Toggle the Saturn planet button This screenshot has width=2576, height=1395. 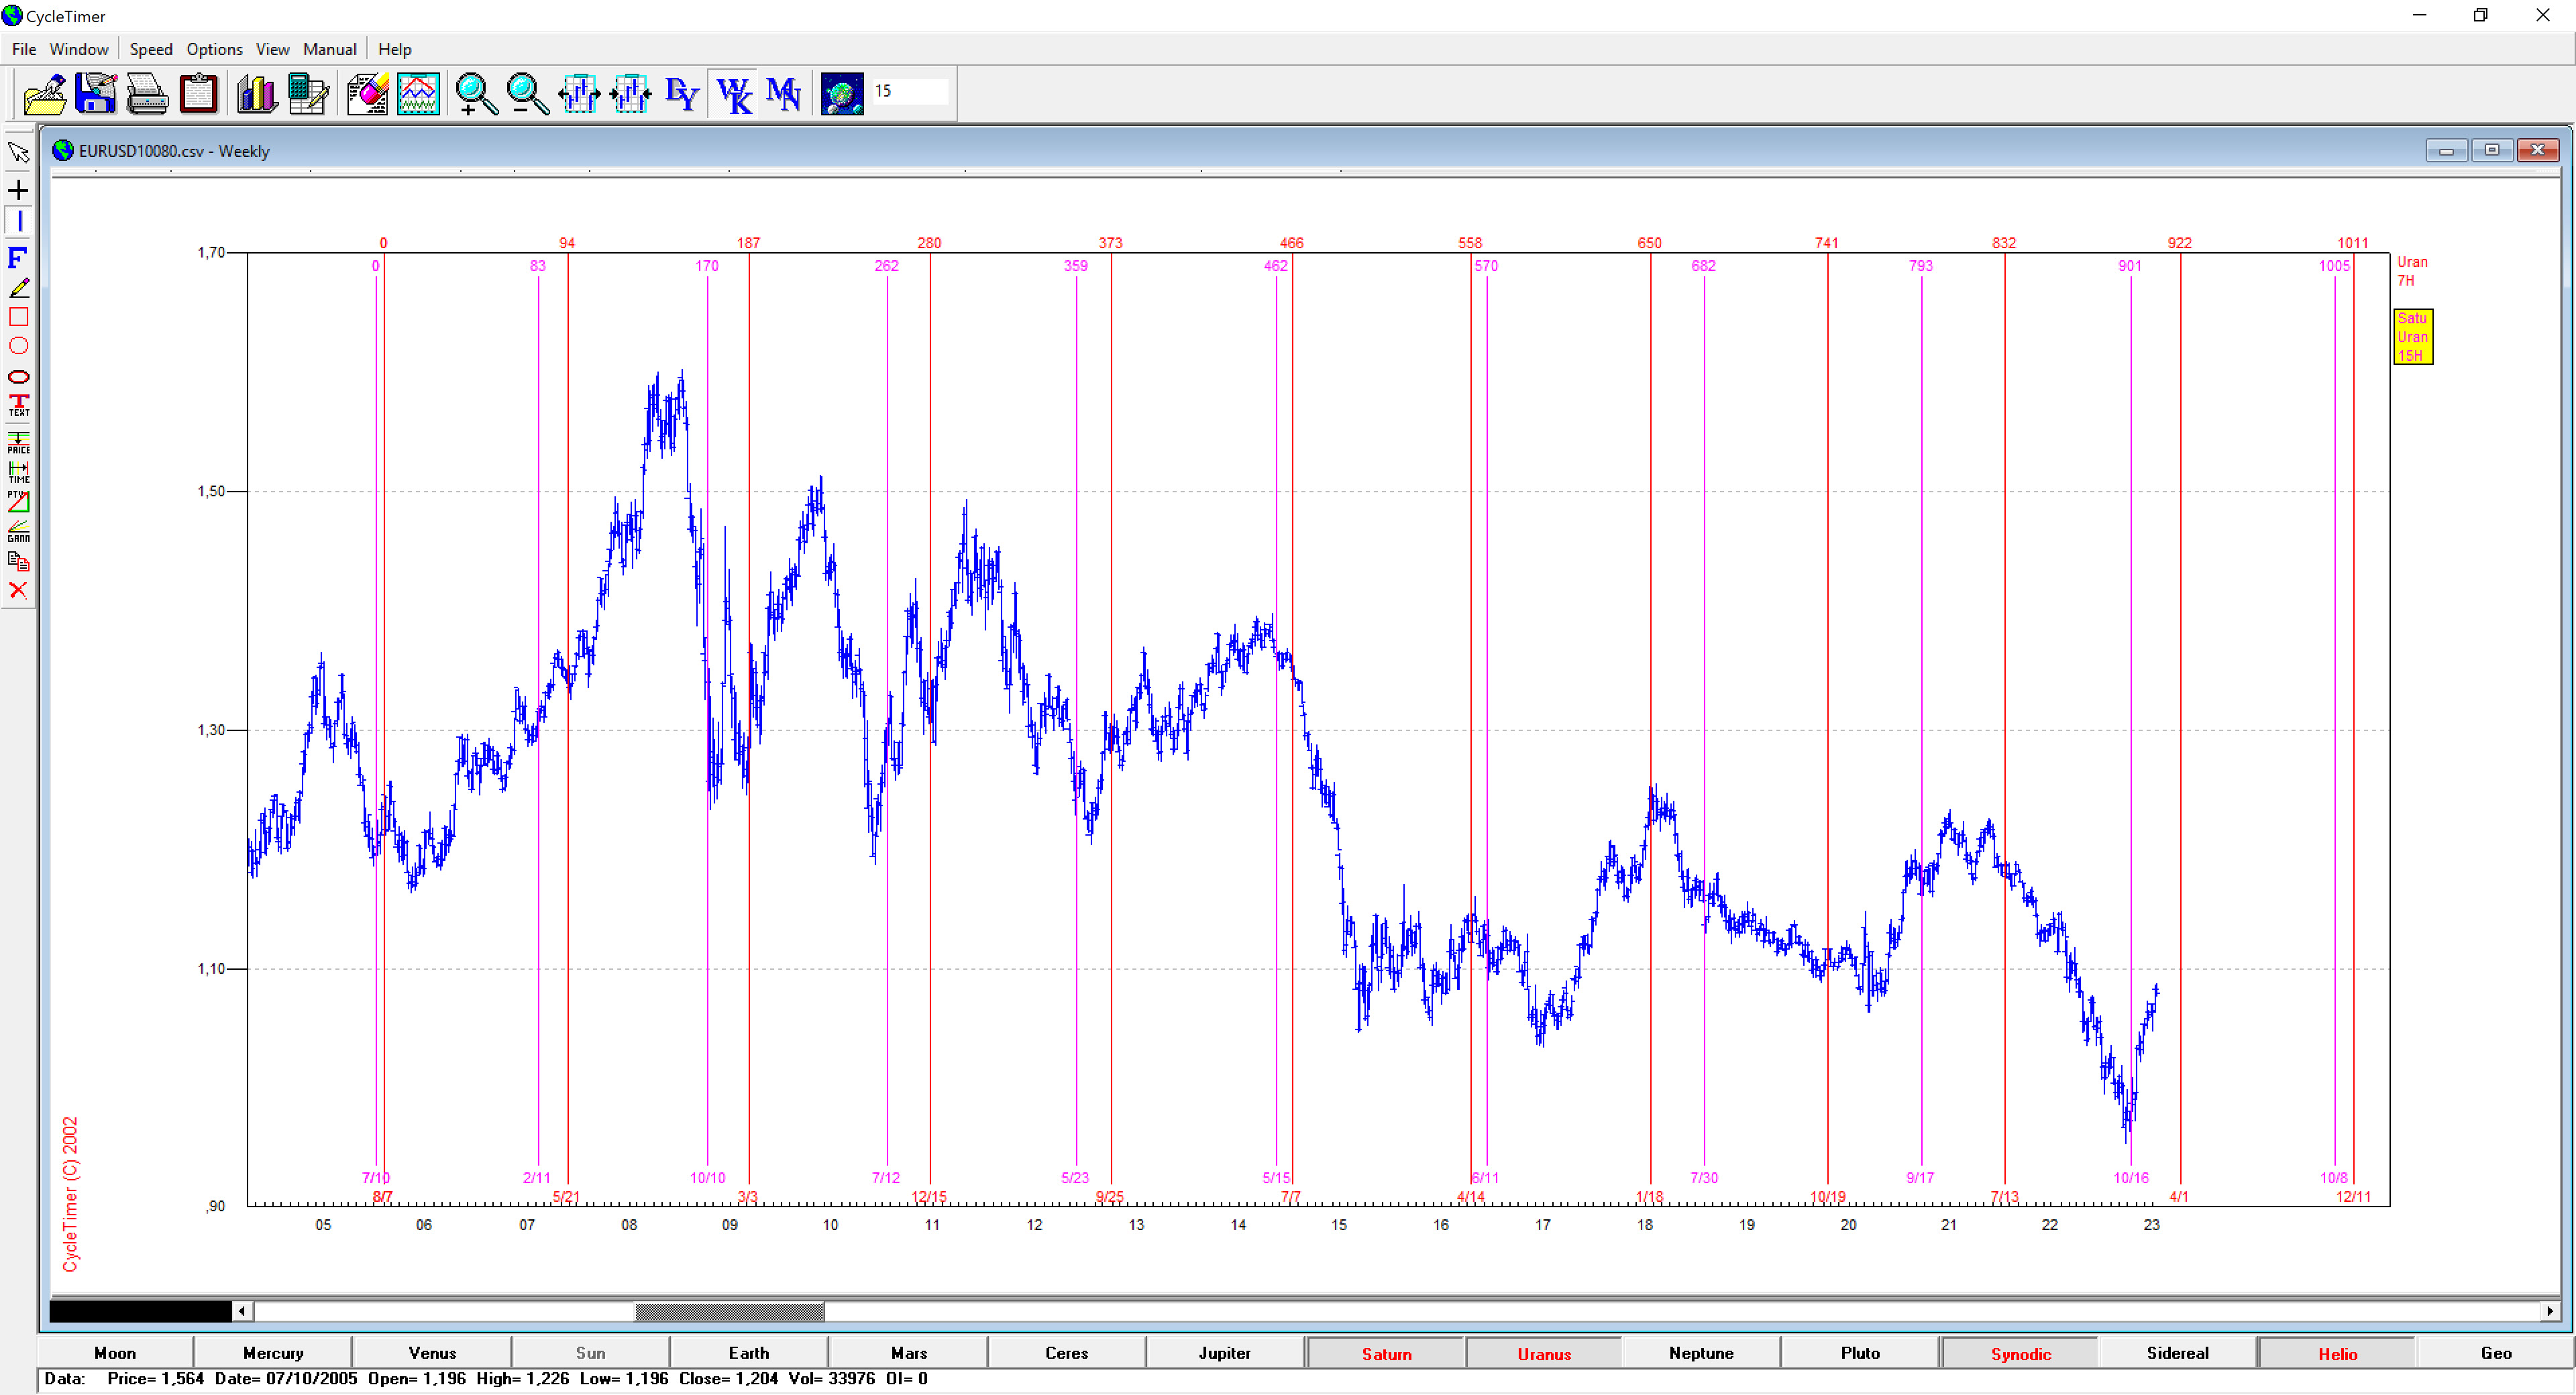coord(1386,1353)
